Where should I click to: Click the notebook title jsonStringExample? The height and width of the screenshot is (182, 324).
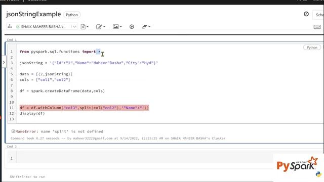(x=33, y=14)
